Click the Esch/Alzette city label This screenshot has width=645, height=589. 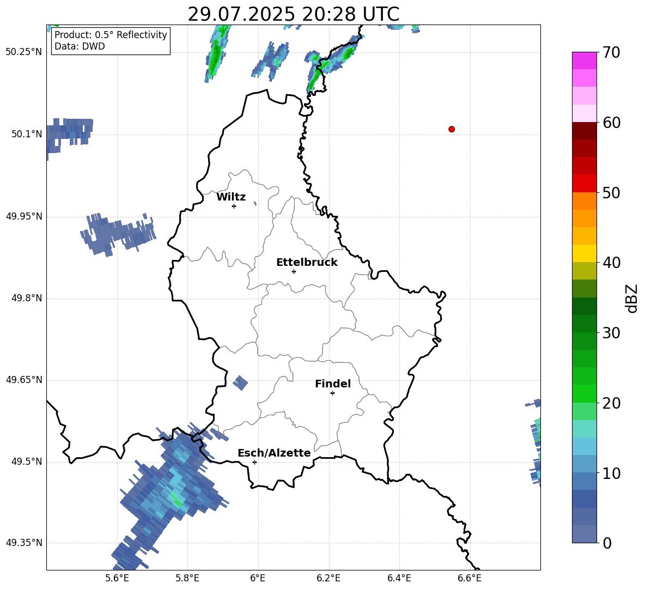pos(274,453)
